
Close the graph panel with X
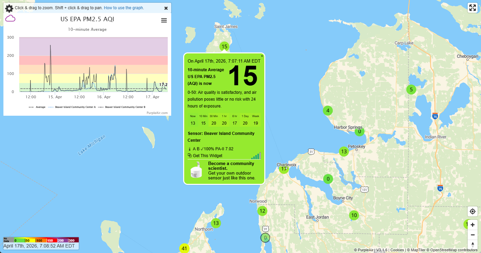166,8
